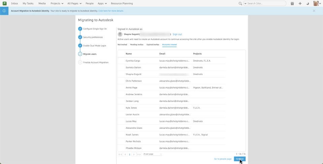Switch to the Expired invites tab

pyautogui.click(x=153, y=45)
